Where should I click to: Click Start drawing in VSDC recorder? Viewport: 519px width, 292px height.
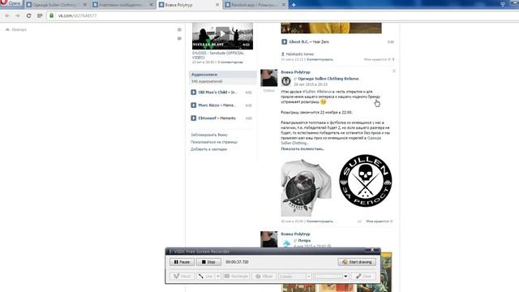pyautogui.click(x=357, y=262)
